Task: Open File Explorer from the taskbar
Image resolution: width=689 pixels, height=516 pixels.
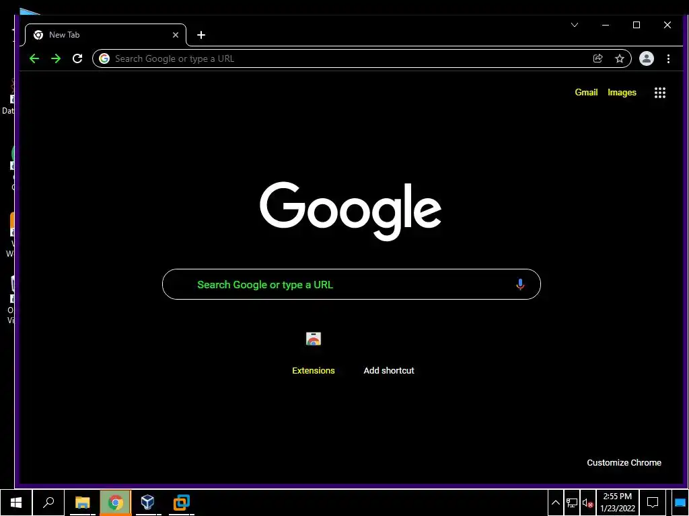Action: pyautogui.click(x=82, y=503)
